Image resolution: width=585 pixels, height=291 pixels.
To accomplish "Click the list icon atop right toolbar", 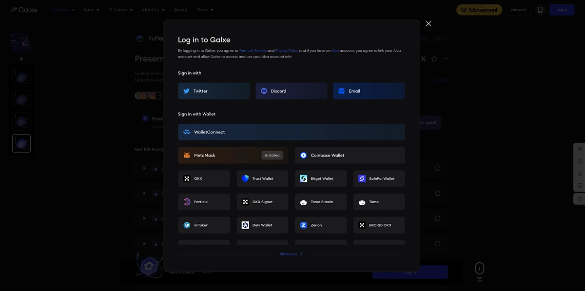I will 580,149.
